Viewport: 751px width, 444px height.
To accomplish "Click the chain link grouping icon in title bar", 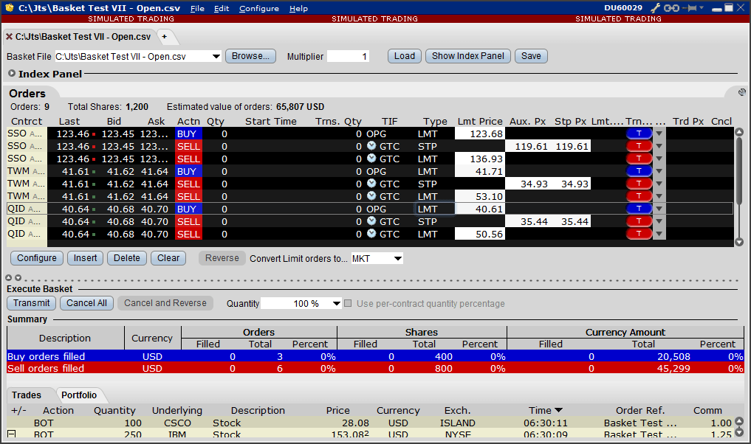I will pos(671,7).
